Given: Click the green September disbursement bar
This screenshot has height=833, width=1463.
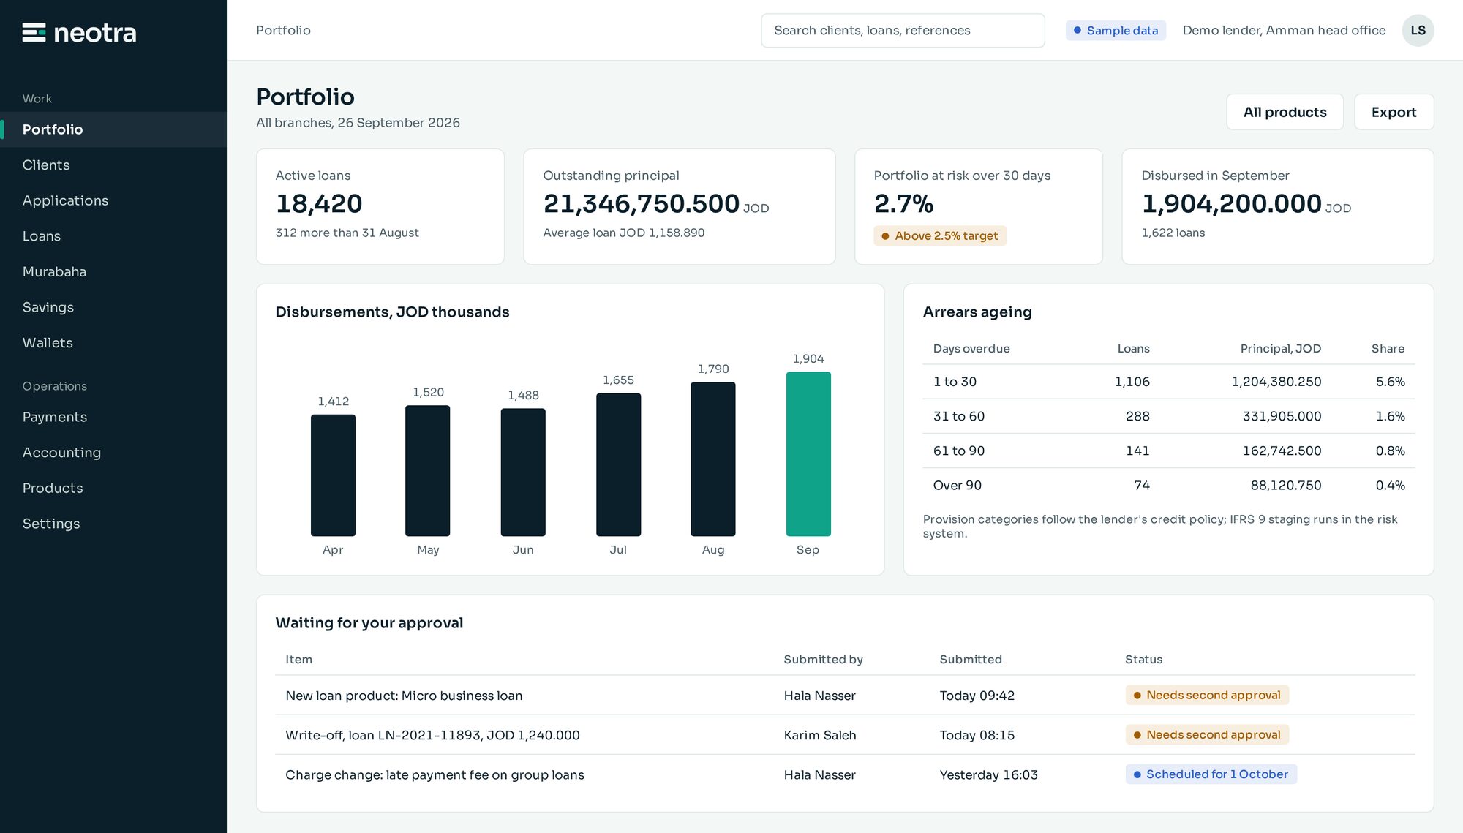Looking at the screenshot, I should pyautogui.click(x=808, y=454).
